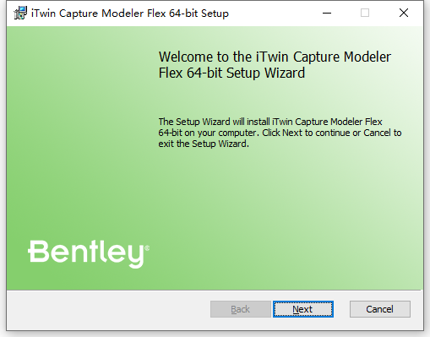
Task: Minimize the setup wizard window
Action: (327, 13)
